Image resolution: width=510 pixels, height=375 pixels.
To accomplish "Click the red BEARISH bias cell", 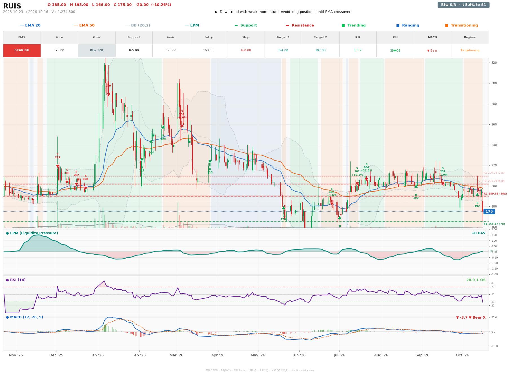I will pyautogui.click(x=22, y=50).
